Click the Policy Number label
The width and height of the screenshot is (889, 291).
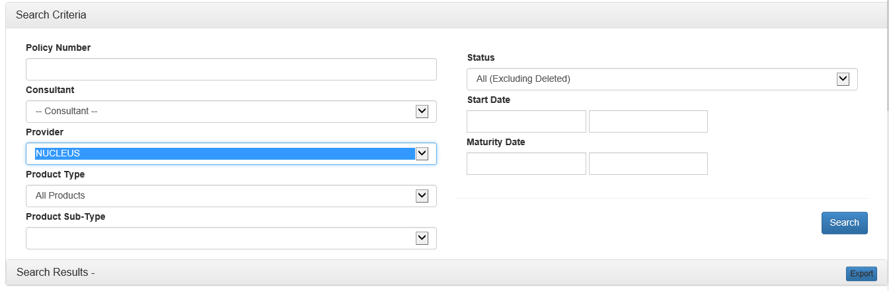coord(58,48)
